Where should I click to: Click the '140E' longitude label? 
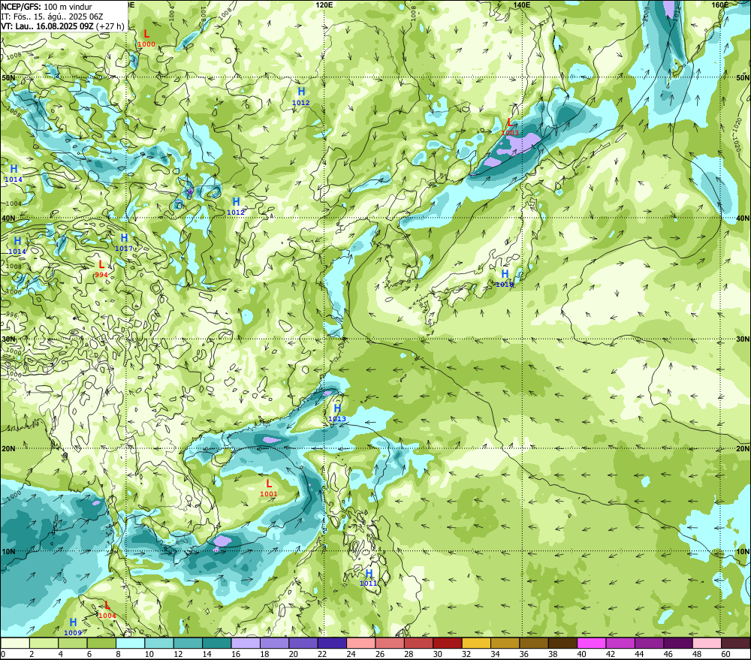tap(522, 5)
